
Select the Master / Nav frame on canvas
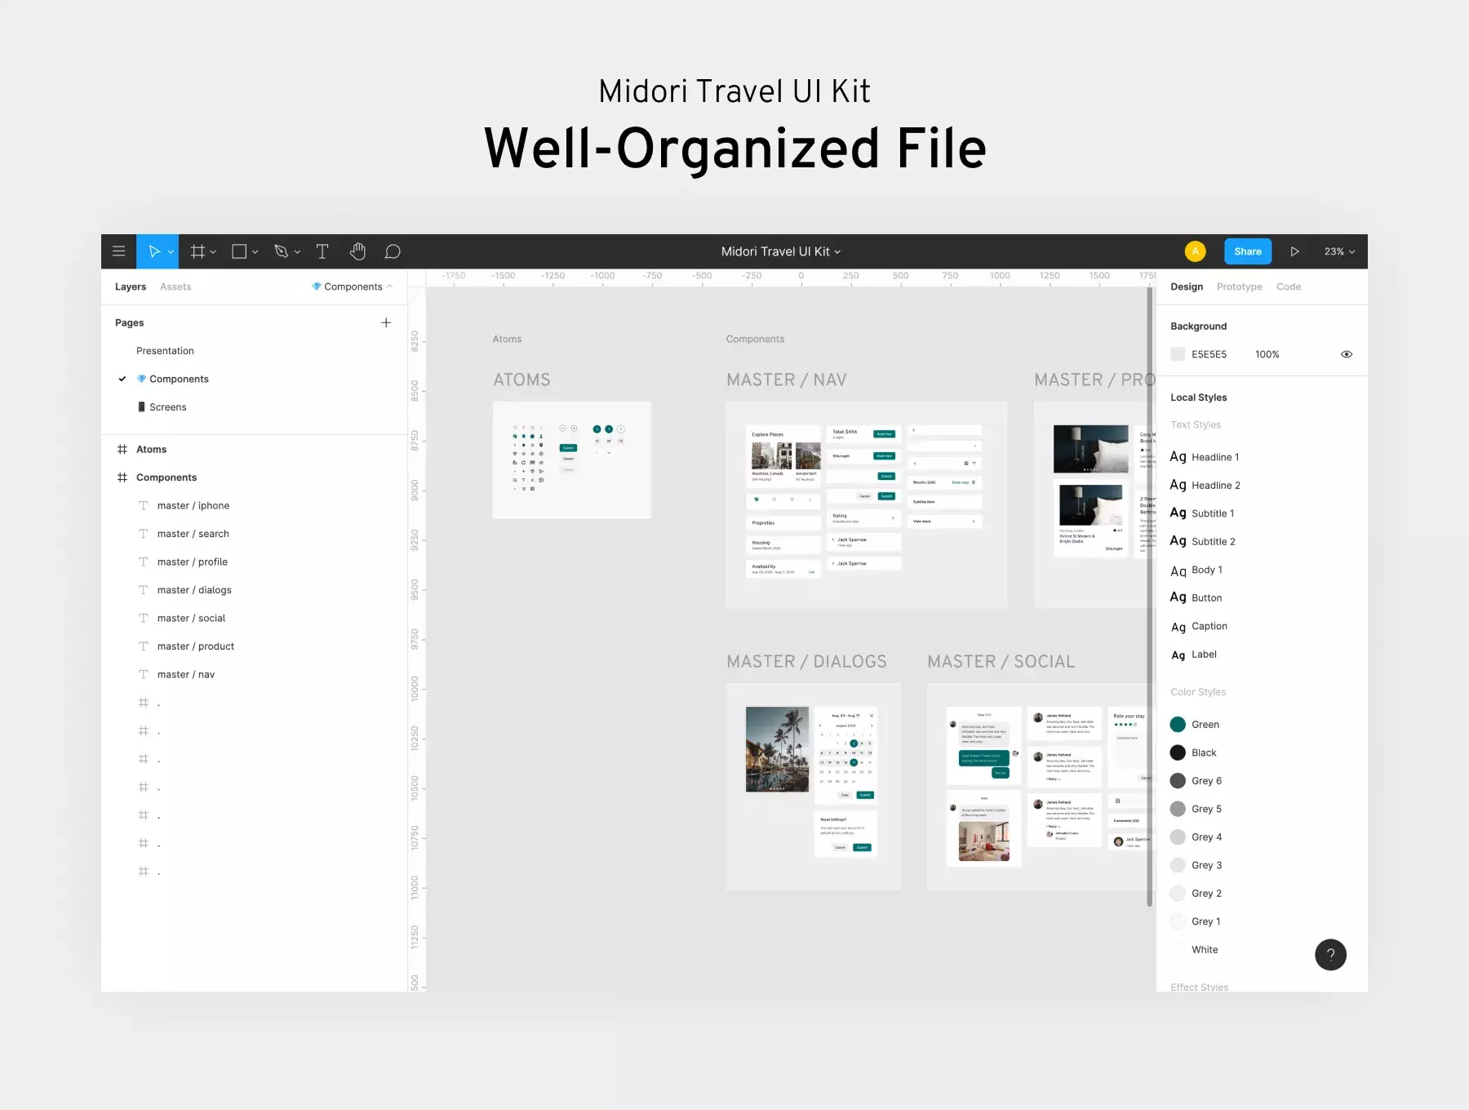coord(867,504)
